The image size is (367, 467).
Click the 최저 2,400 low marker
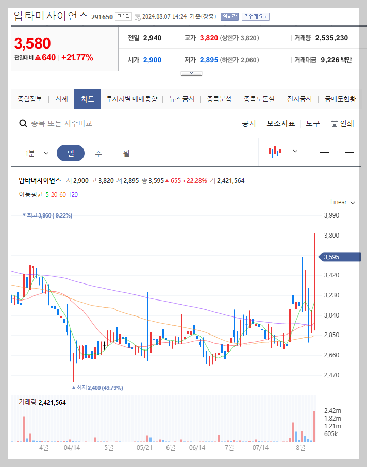coord(98,388)
